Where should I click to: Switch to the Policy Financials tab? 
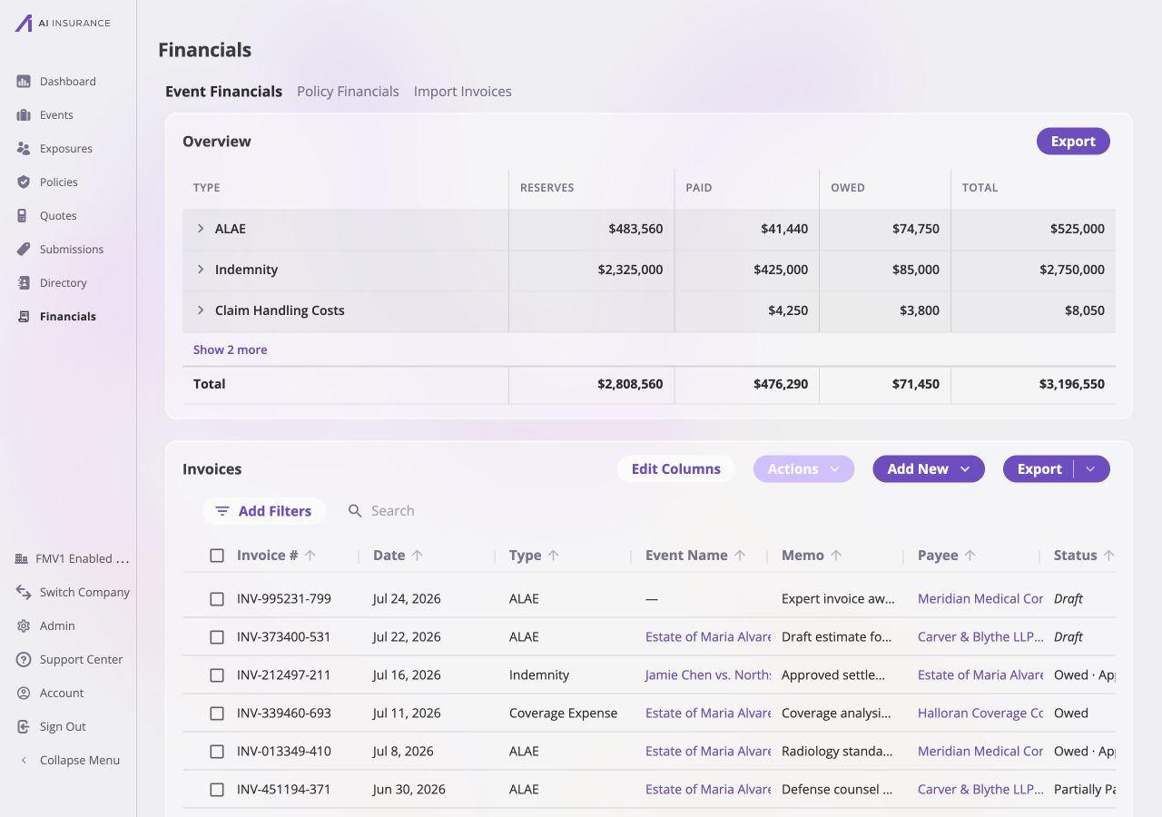point(348,92)
